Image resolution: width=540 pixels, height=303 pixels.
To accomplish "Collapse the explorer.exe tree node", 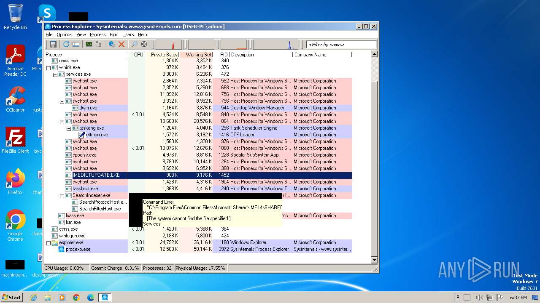I will point(49,242).
